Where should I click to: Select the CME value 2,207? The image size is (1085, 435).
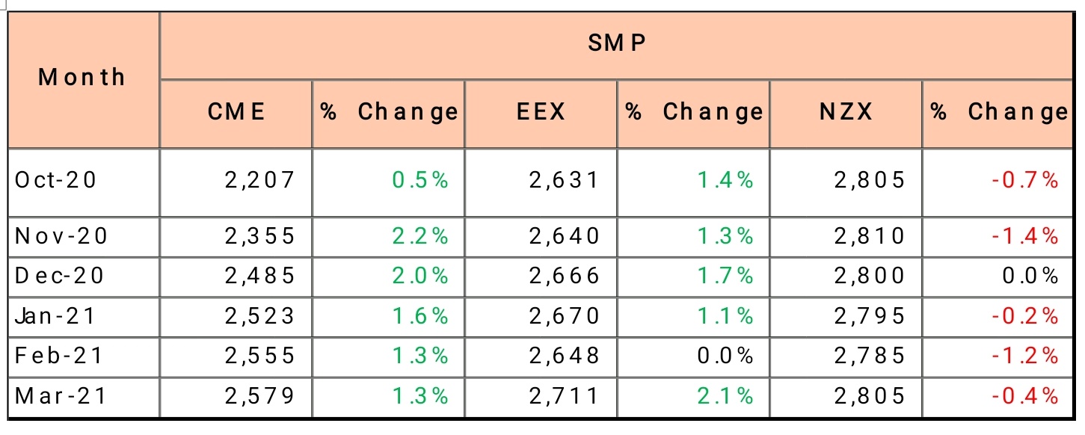point(259,180)
